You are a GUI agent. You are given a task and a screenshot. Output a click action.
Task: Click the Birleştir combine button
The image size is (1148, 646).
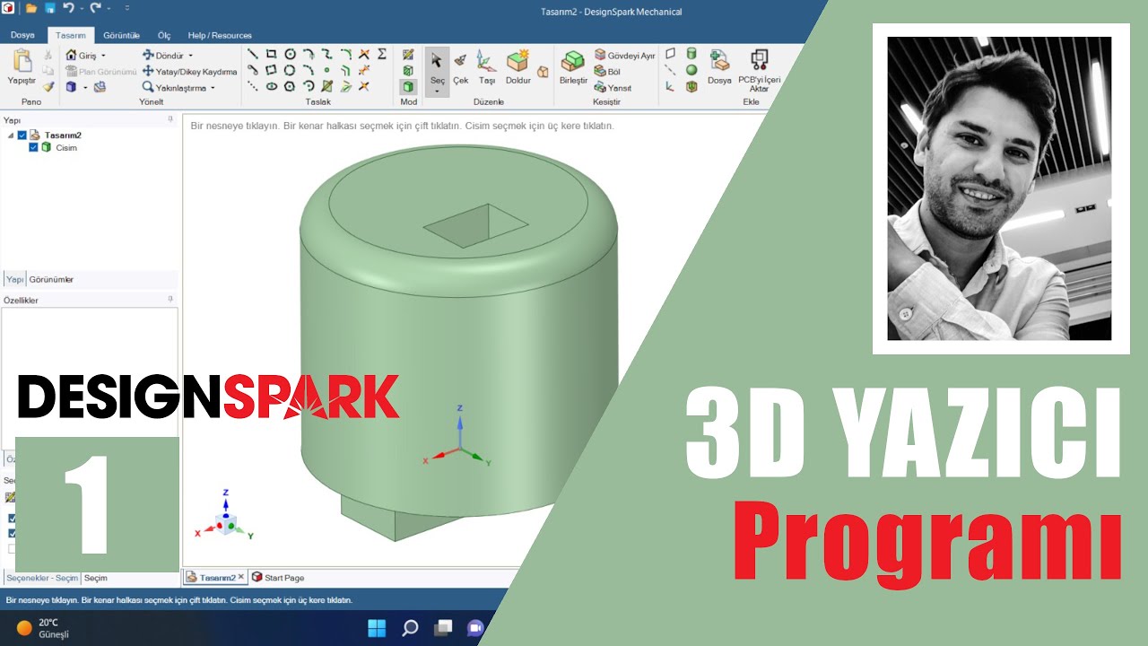click(573, 67)
